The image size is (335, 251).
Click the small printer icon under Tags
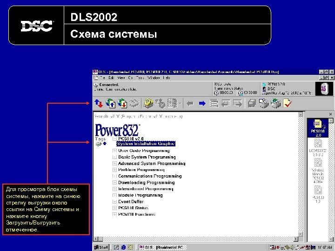tap(99, 144)
